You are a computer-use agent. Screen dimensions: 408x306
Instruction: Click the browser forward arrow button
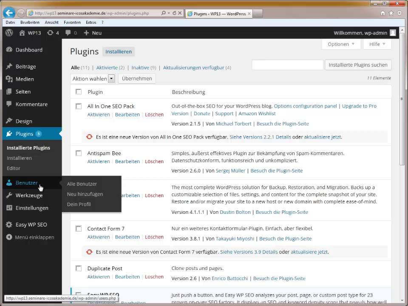click(x=21, y=13)
